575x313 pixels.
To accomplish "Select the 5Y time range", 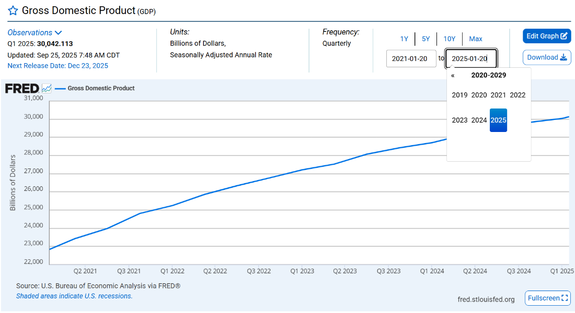I will pyautogui.click(x=426, y=39).
